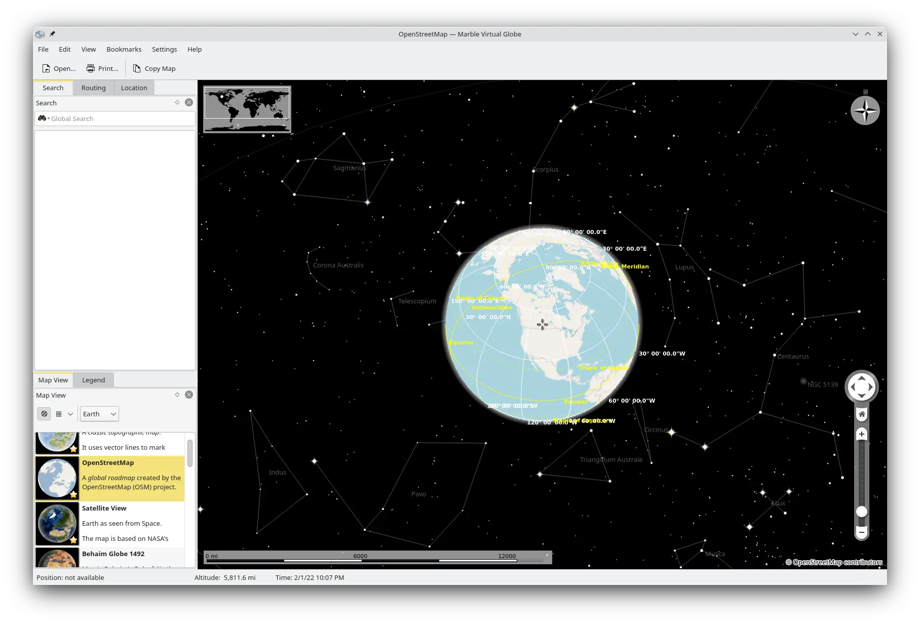Viewport: 920px width, 624px height.
Task: Zoom in with the plus button
Action: click(862, 434)
